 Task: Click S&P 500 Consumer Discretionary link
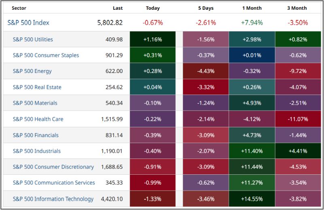pos(53,167)
